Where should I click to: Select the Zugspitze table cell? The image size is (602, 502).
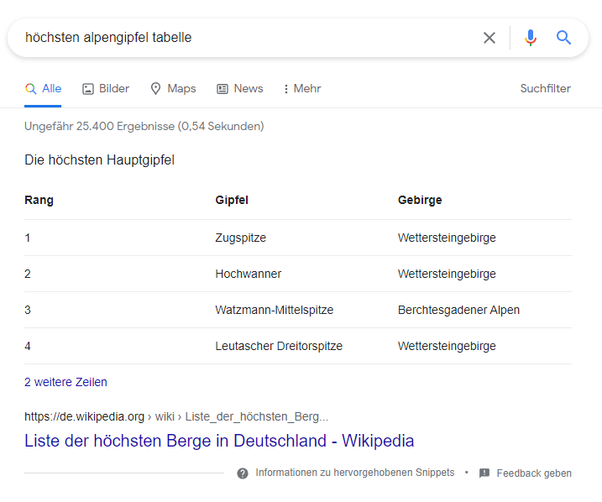tap(240, 238)
